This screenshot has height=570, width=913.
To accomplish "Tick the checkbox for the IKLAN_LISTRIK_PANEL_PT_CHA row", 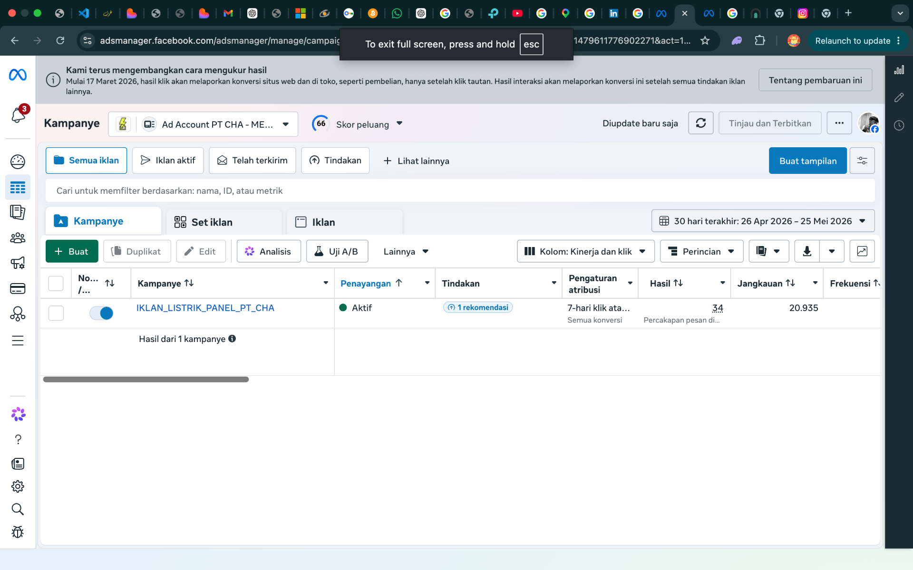I will pos(56,313).
